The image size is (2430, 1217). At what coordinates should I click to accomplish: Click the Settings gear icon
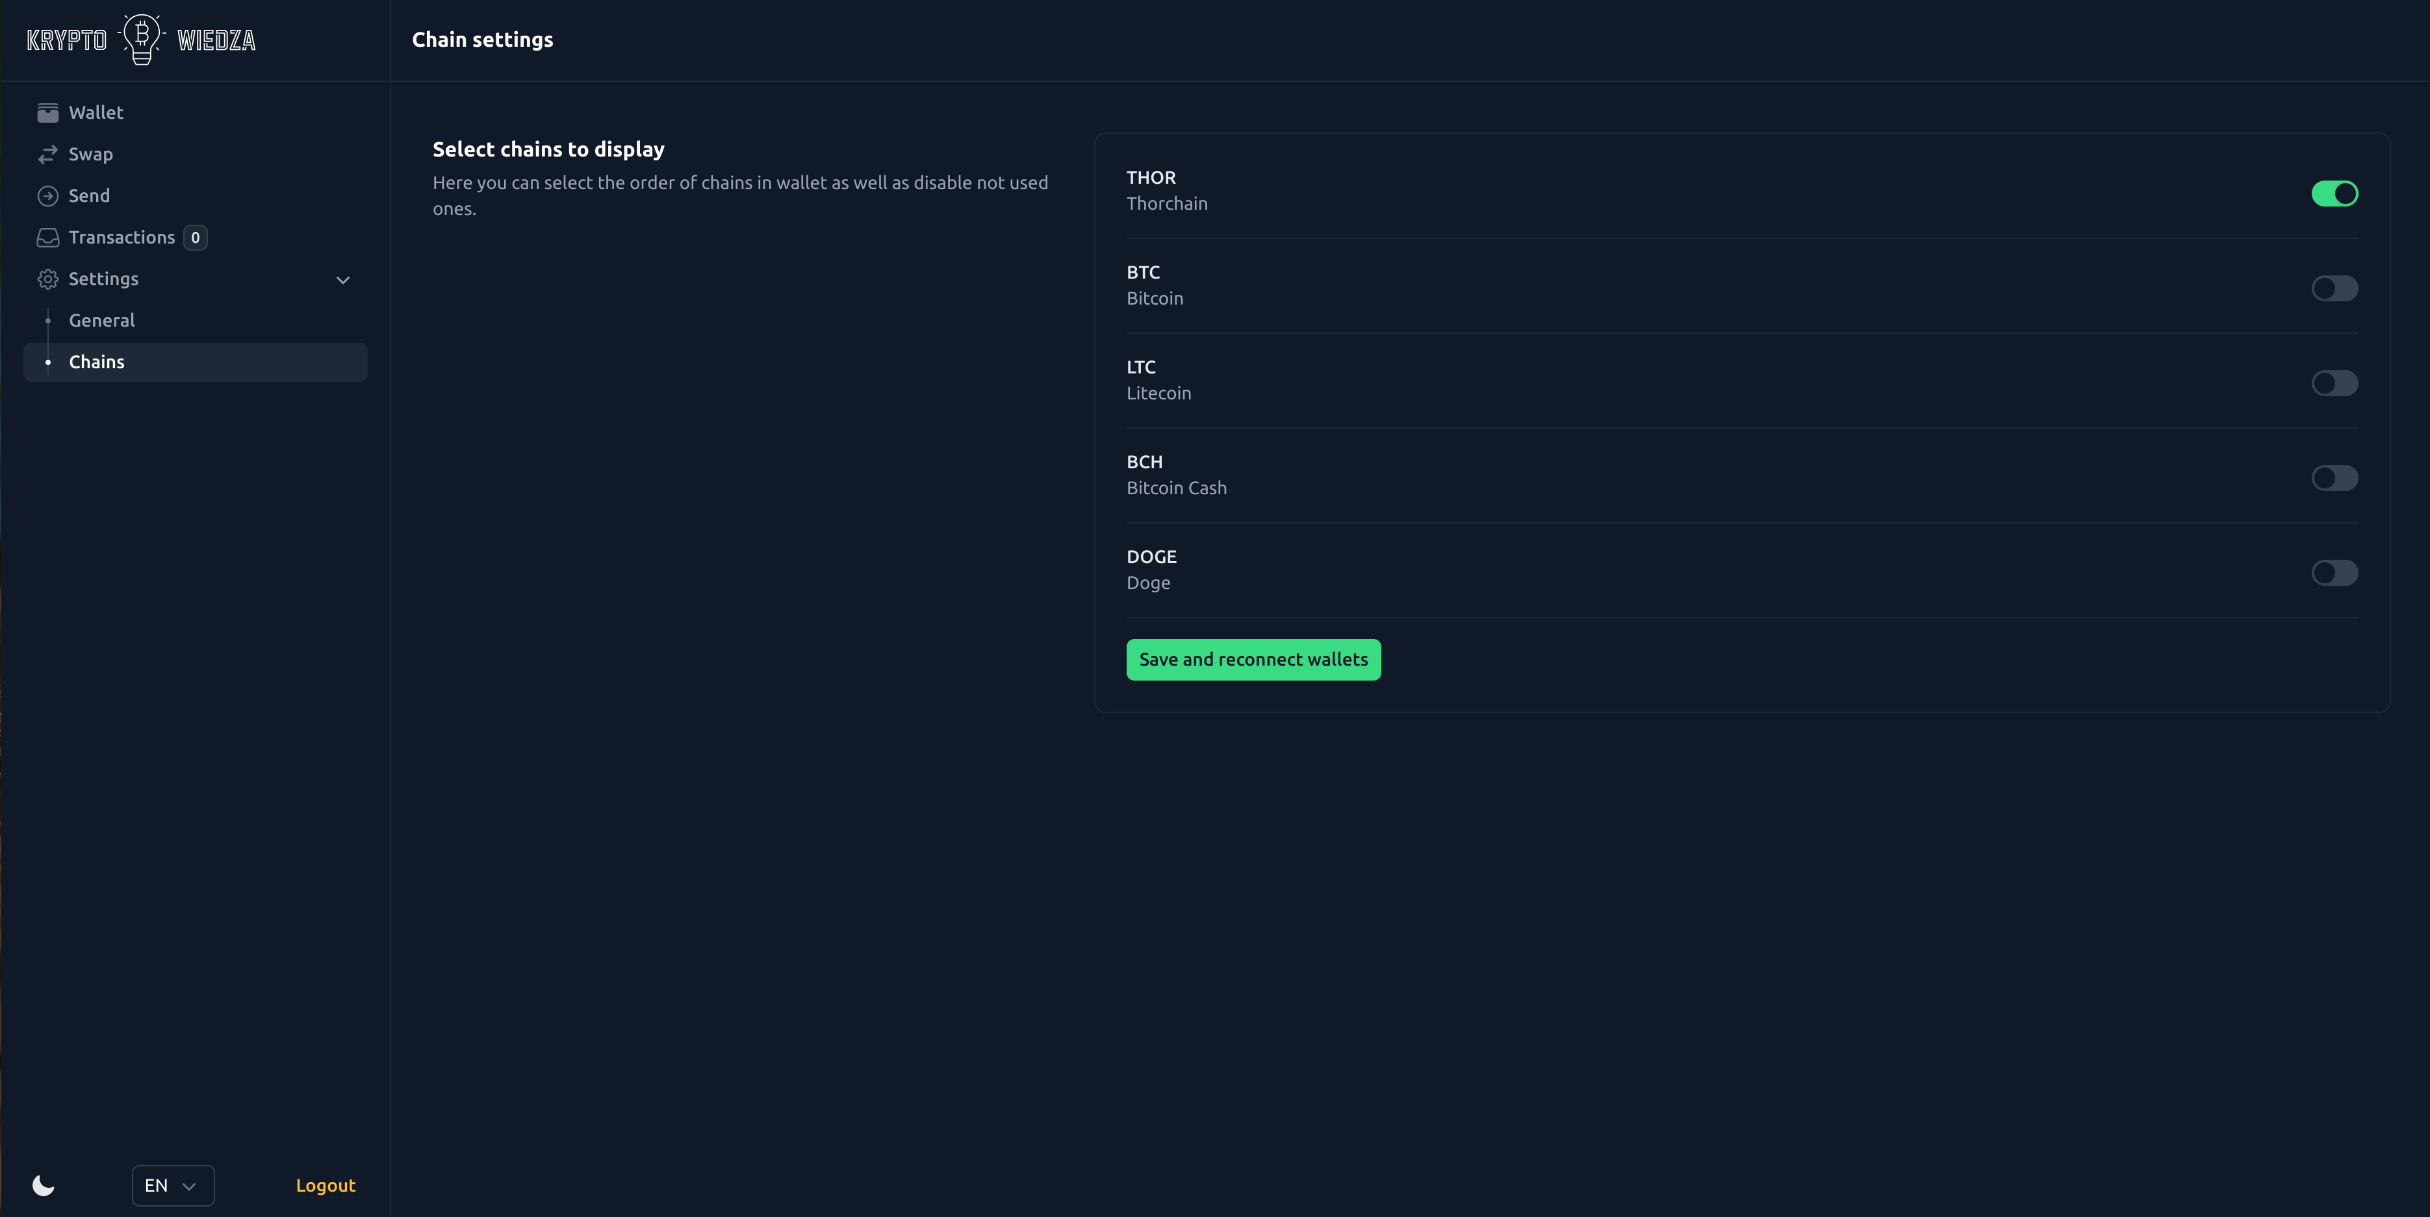click(x=47, y=279)
